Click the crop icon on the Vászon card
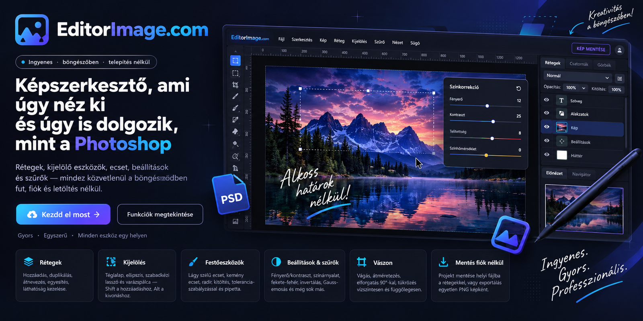The height and width of the screenshot is (321, 643). [x=362, y=262]
